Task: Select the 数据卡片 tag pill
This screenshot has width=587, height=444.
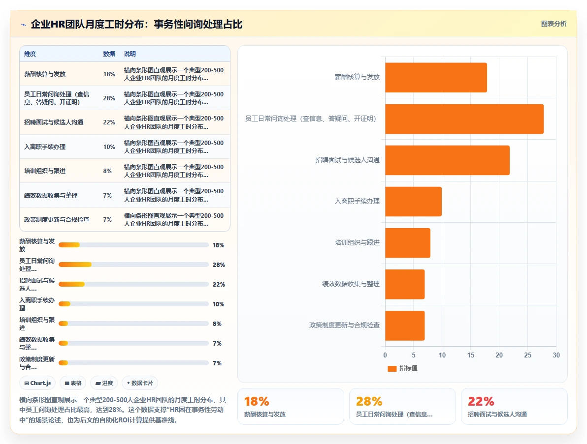Action: coord(140,383)
